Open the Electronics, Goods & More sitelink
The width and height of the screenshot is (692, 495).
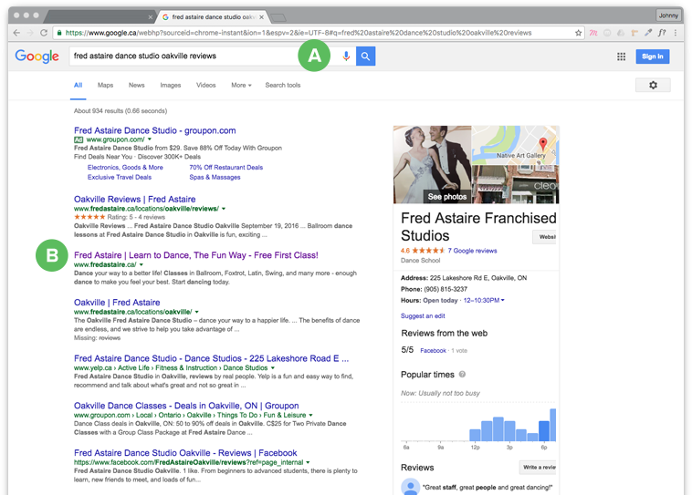coord(125,167)
